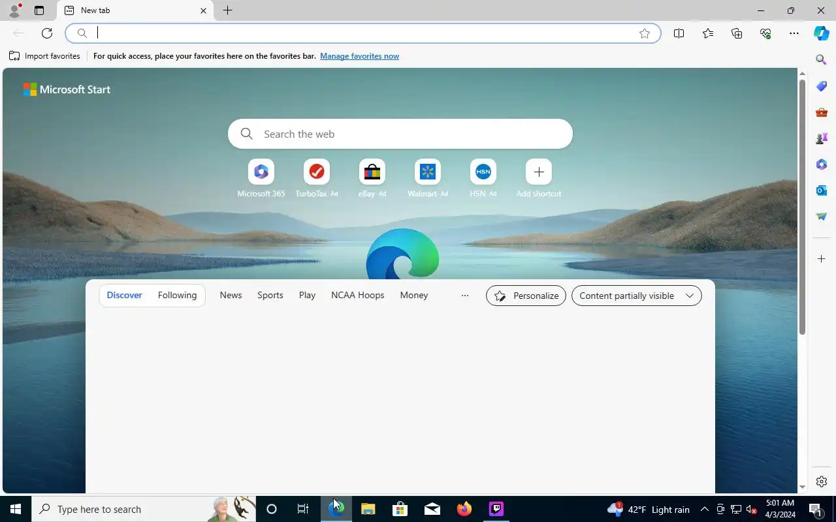Open Cortana circle on taskbar
836x522 pixels.
(272, 509)
